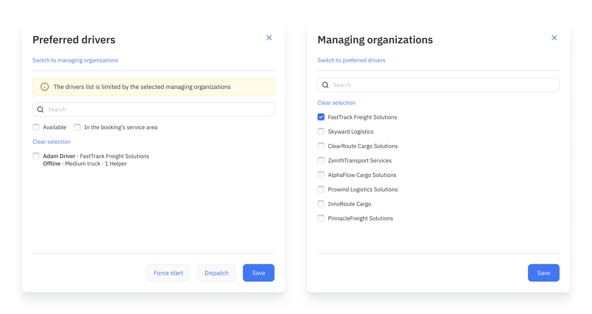Image resolution: width=592 pixels, height=314 pixels.
Task: Click the Skyward Logistics label
Action: [351, 132]
